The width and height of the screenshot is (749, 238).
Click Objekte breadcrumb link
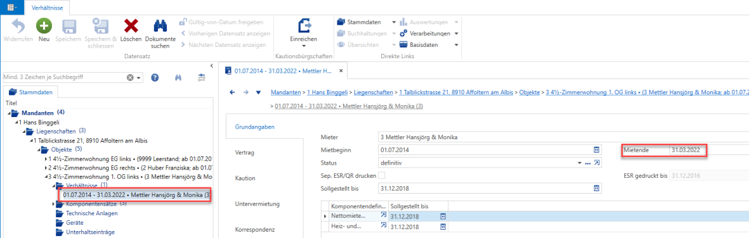pos(530,92)
